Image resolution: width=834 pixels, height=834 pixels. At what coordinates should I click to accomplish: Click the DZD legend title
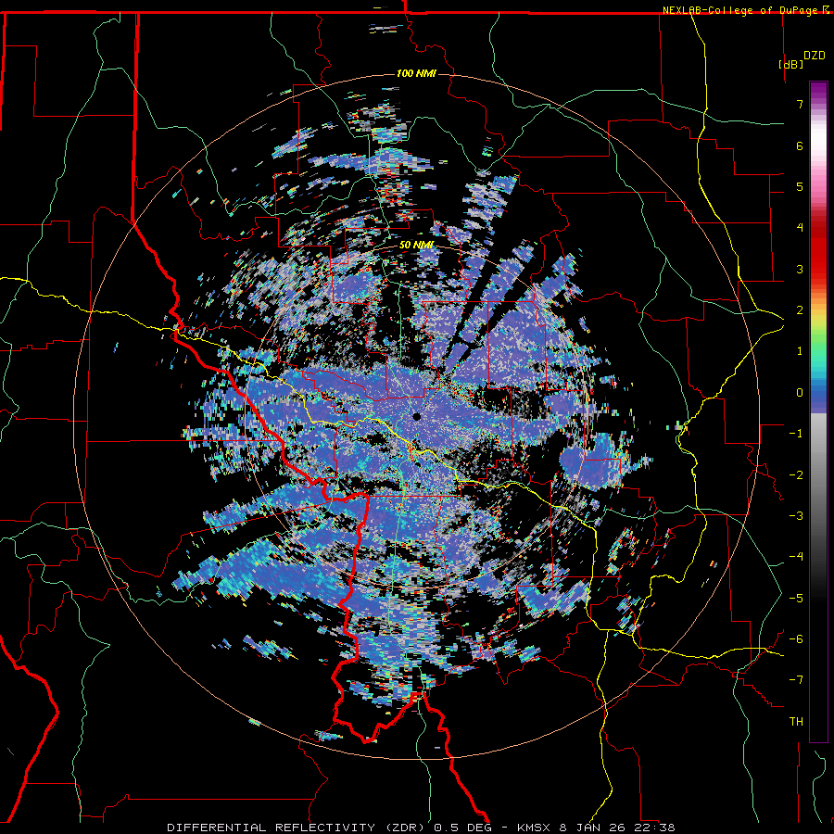pyautogui.click(x=815, y=56)
